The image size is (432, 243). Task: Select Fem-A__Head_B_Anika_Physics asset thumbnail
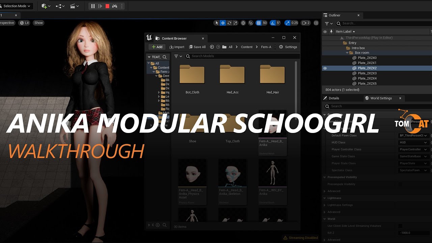click(192, 172)
